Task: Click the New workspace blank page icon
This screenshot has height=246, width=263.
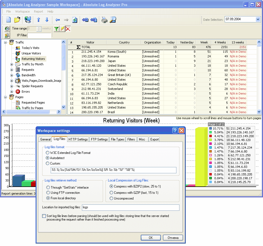Action: click(x=8, y=20)
